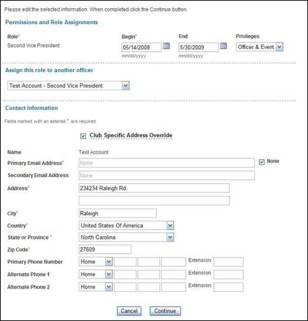
Task: Toggle Club Specific Address Override checkbox
Action: coord(83,136)
